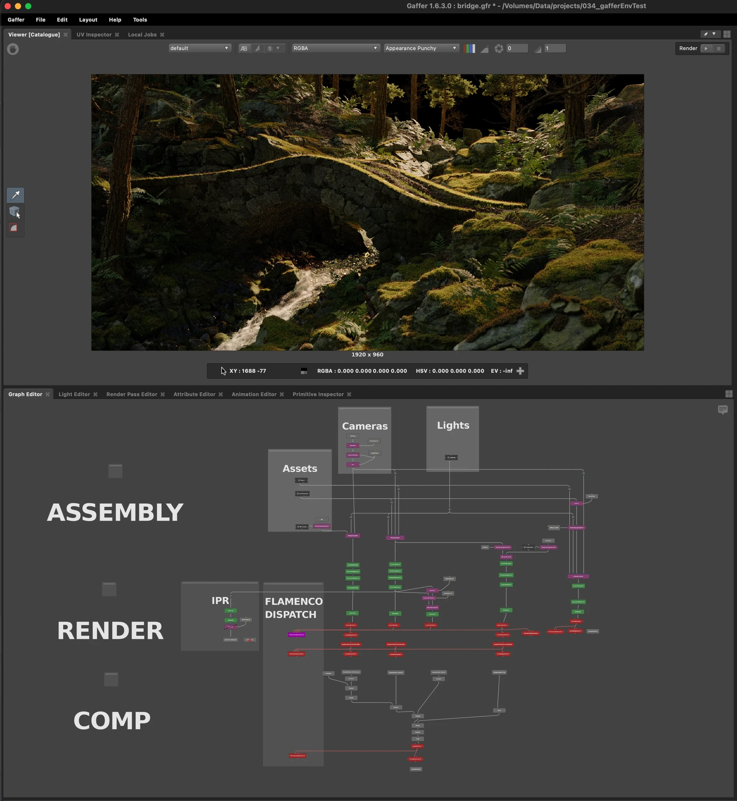The height and width of the screenshot is (801, 737).
Task: Close the UV Inspector tab
Action: (117, 35)
